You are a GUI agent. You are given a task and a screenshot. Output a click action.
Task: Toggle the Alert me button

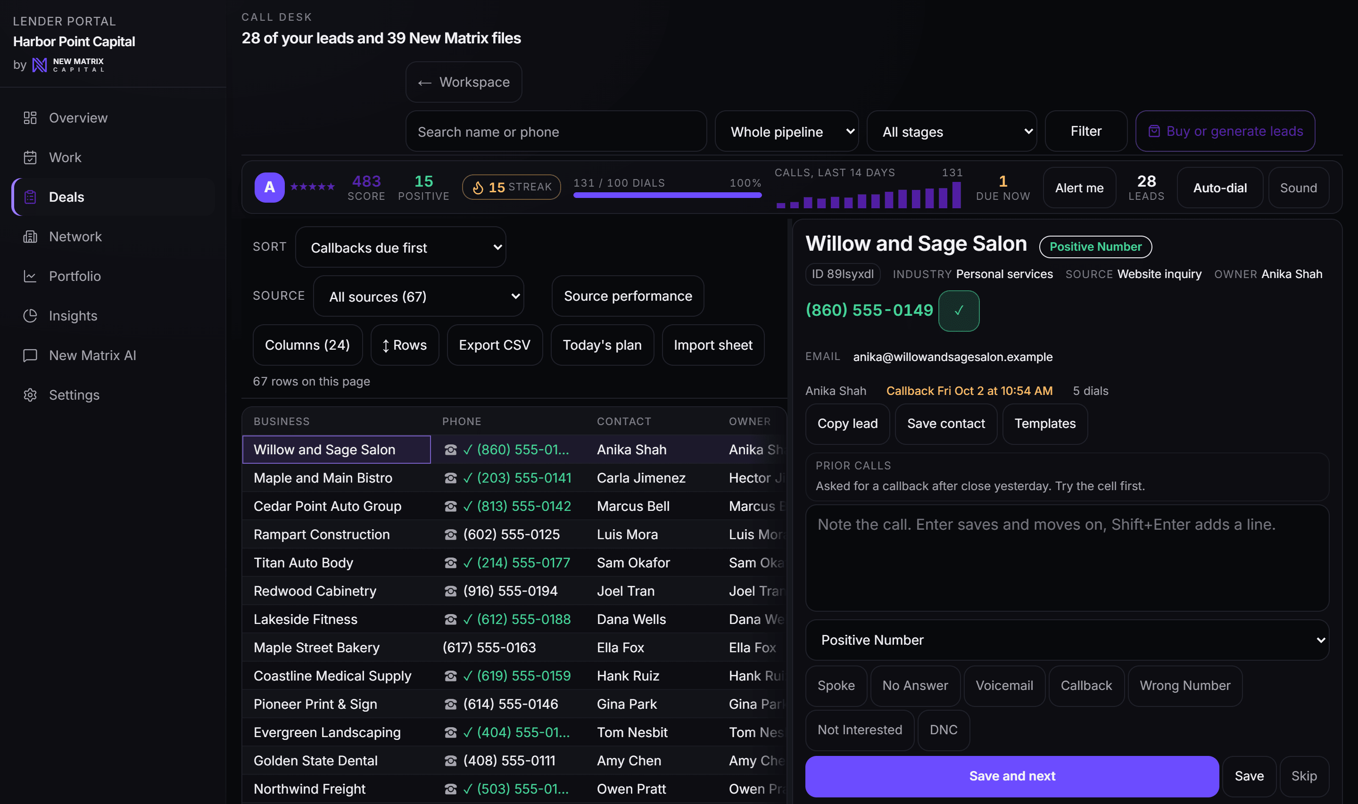point(1079,188)
